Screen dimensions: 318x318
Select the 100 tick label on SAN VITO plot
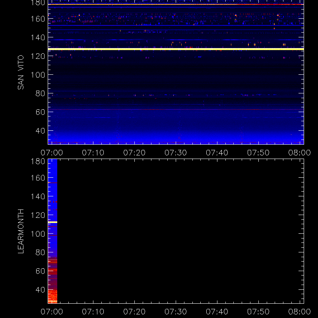point(38,75)
